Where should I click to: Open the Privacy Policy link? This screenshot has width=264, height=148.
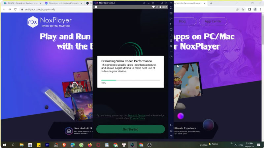[x=137, y=118]
